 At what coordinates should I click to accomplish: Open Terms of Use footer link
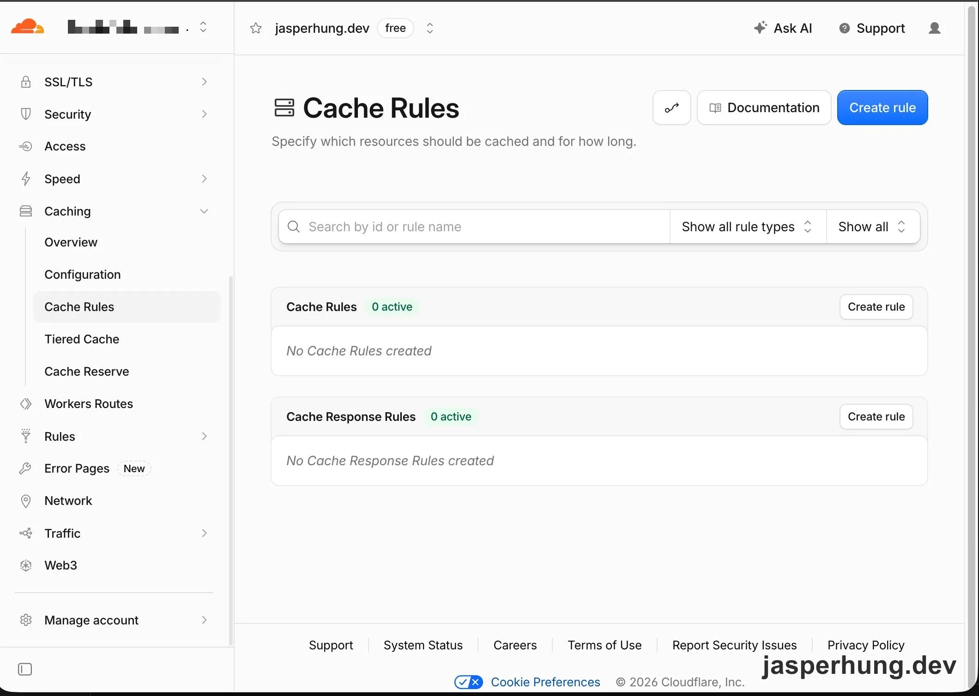604,645
